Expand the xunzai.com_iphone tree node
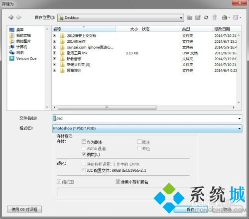 [55, 47]
